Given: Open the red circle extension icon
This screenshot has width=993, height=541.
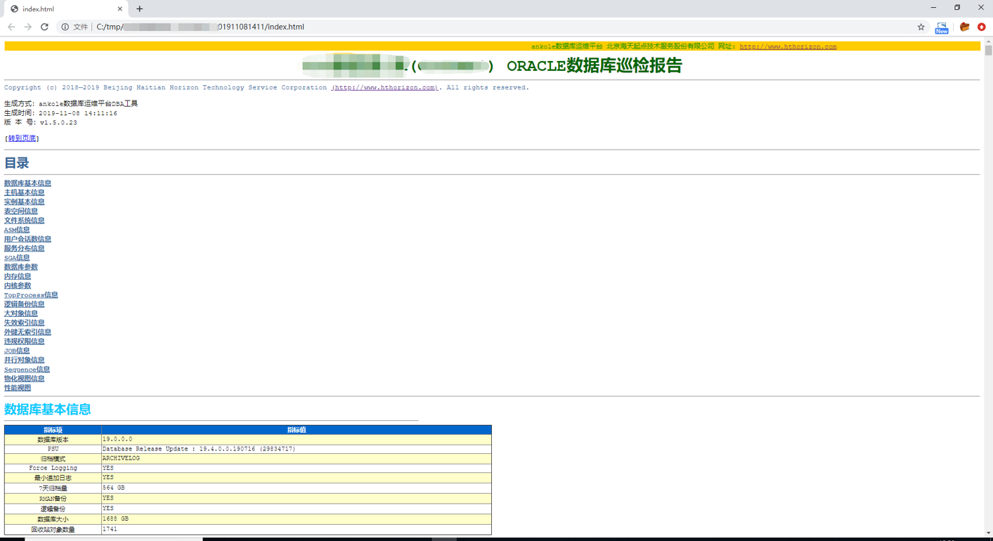Looking at the screenshot, I should (982, 27).
